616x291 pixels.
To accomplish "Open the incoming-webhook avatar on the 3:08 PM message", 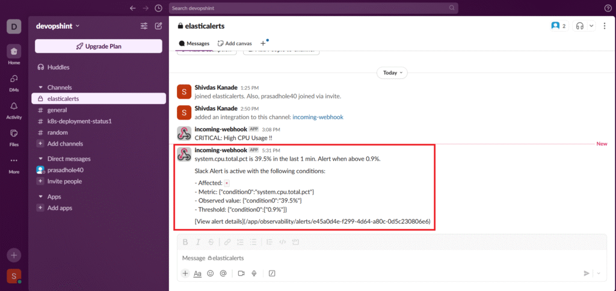I will [x=184, y=133].
